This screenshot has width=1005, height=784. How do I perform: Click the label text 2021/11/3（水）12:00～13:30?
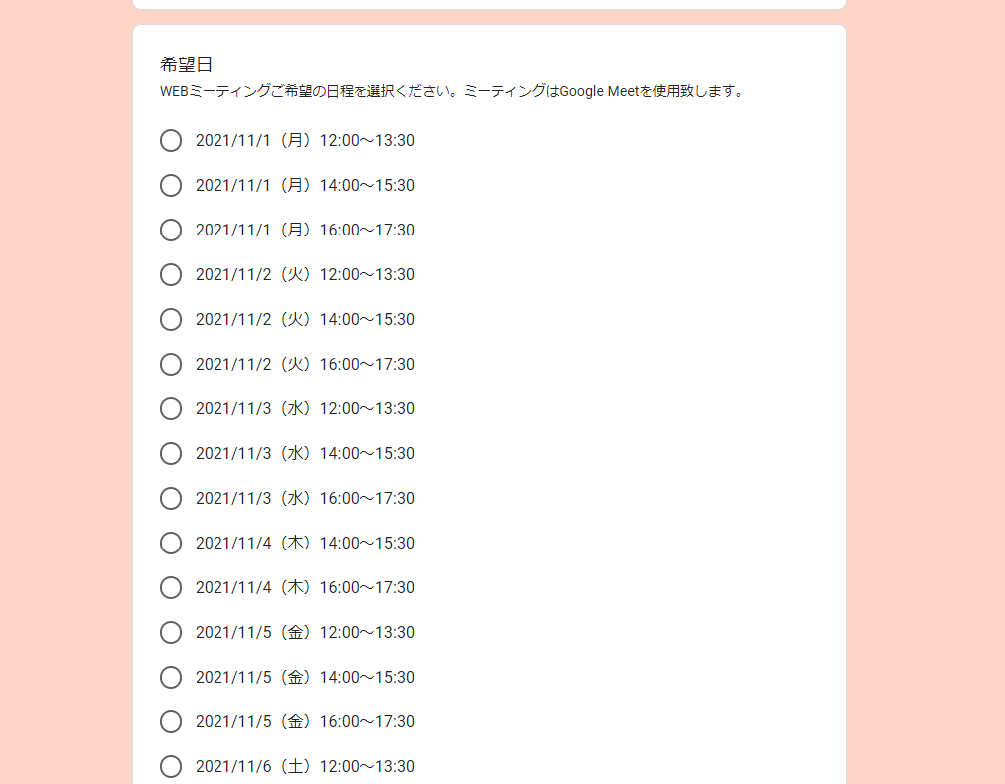click(x=305, y=409)
